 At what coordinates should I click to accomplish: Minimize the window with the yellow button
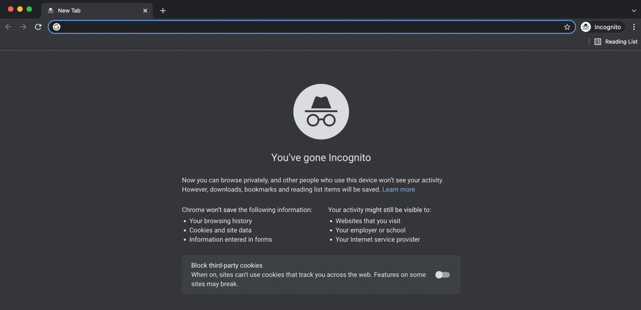pos(20,9)
